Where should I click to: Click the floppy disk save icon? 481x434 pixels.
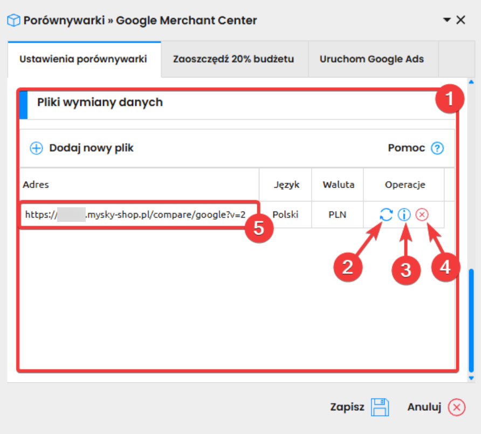coord(380,407)
